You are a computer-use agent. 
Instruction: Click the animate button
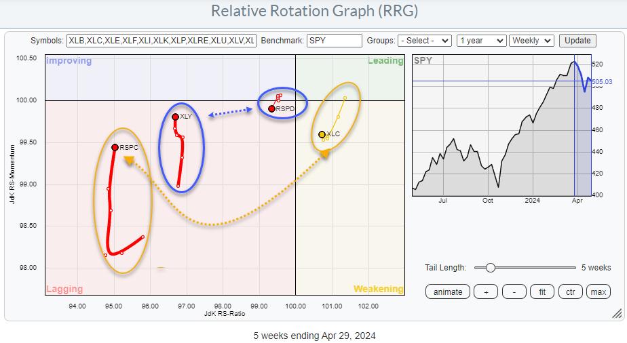(449, 291)
